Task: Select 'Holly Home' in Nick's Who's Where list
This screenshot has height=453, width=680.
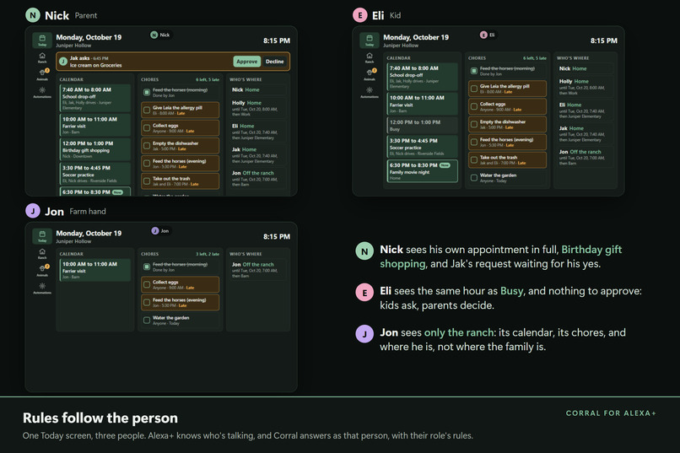Action: click(x=258, y=108)
